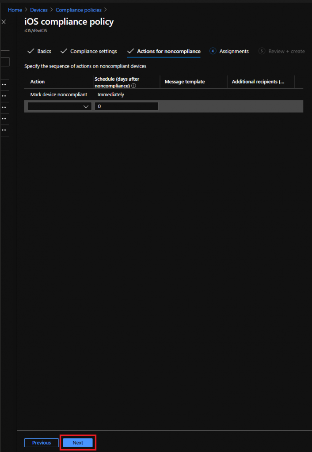Open the topmost ellipsis menu in left panel
The height and width of the screenshot is (452, 312).
[4, 84]
